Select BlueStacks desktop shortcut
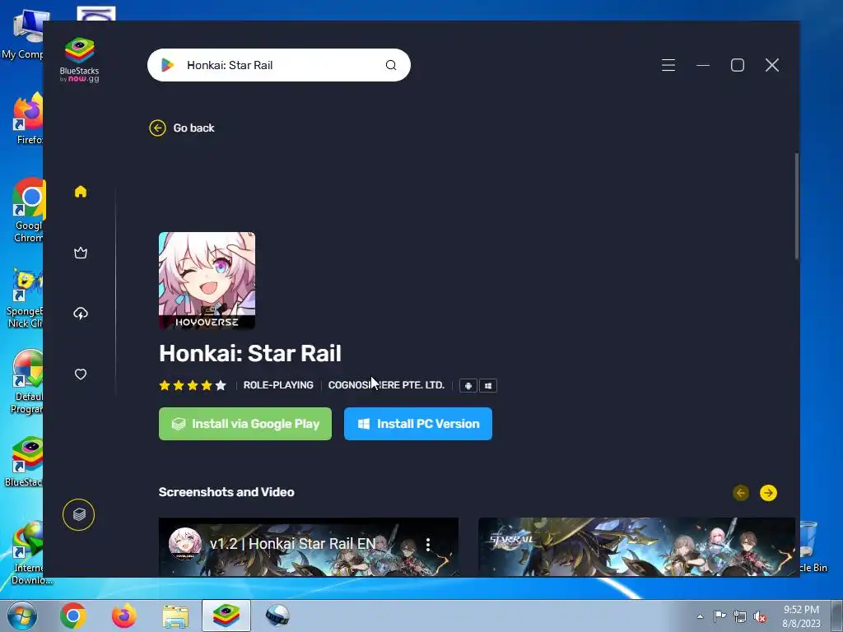The width and height of the screenshot is (843, 632). tap(25, 462)
